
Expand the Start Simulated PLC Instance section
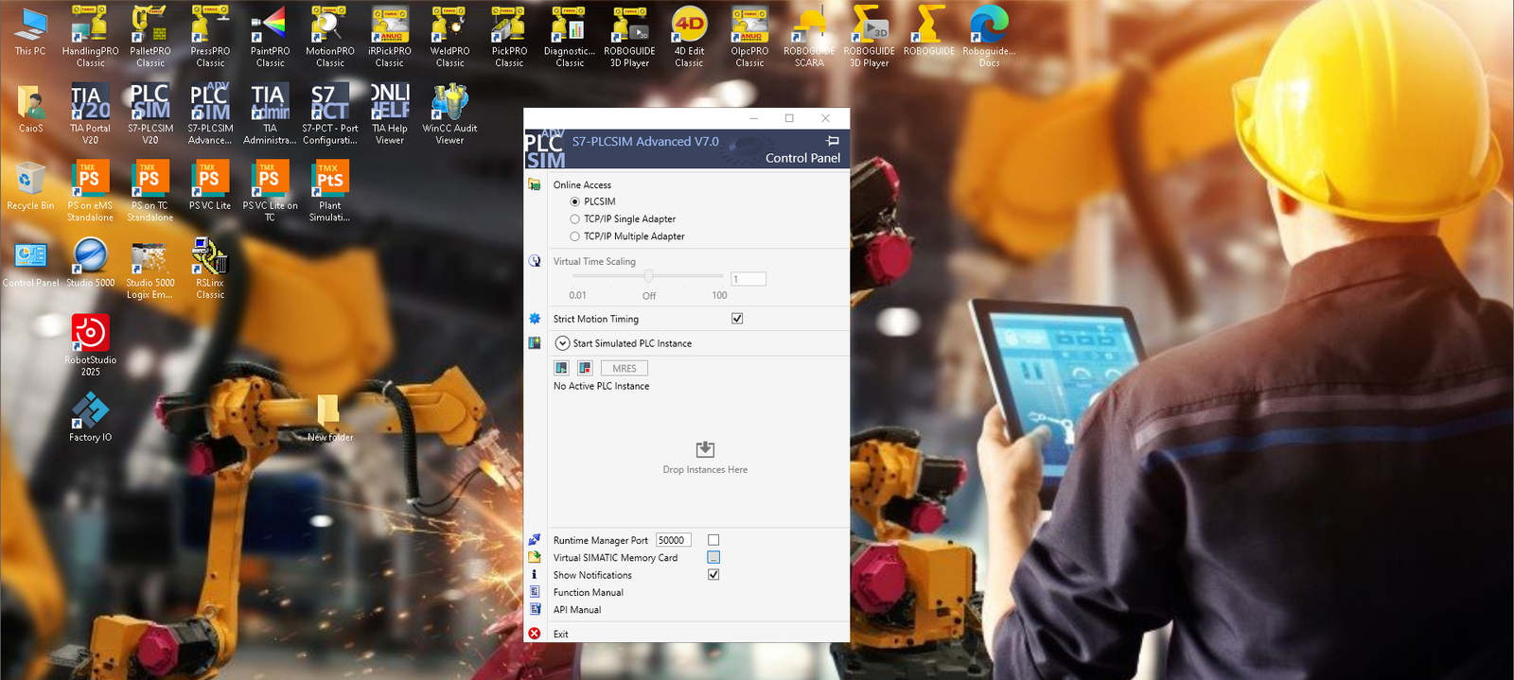(x=562, y=343)
